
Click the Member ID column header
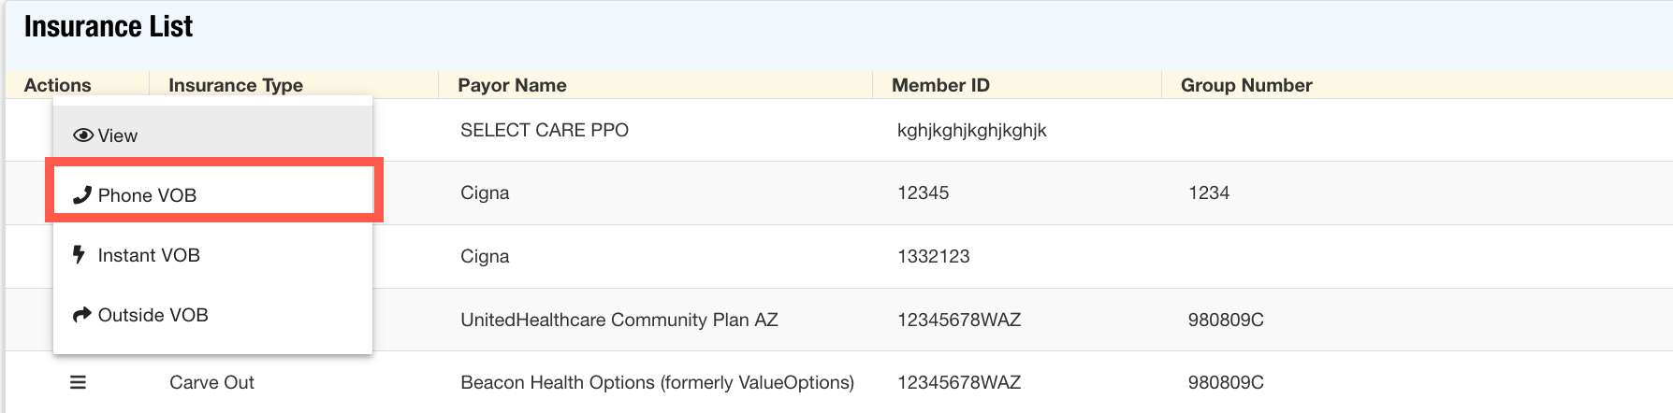940,85
